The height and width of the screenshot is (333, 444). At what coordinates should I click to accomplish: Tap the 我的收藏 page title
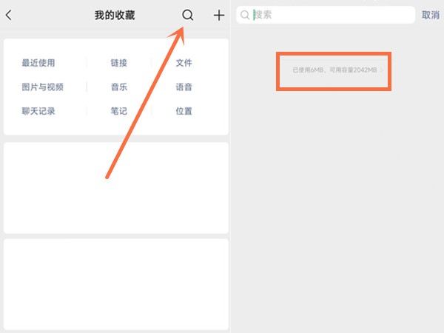point(115,16)
